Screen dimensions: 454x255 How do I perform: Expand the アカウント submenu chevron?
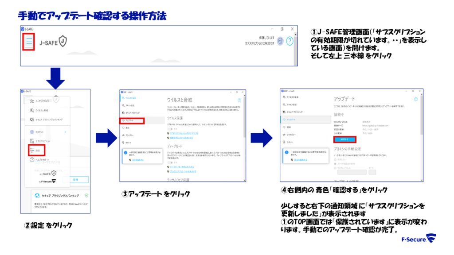(66, 132)
